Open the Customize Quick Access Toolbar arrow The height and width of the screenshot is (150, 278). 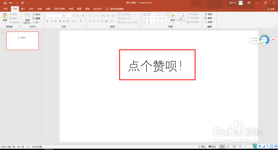pyautogui.click(x=28, y=3)
